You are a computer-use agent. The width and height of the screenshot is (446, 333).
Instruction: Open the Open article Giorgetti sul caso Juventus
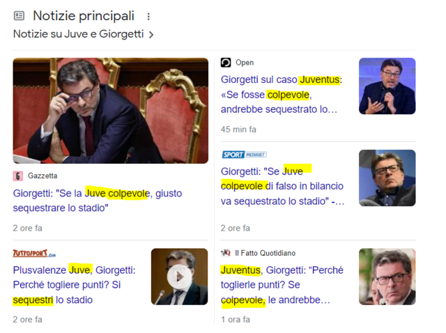pos(282,95)
